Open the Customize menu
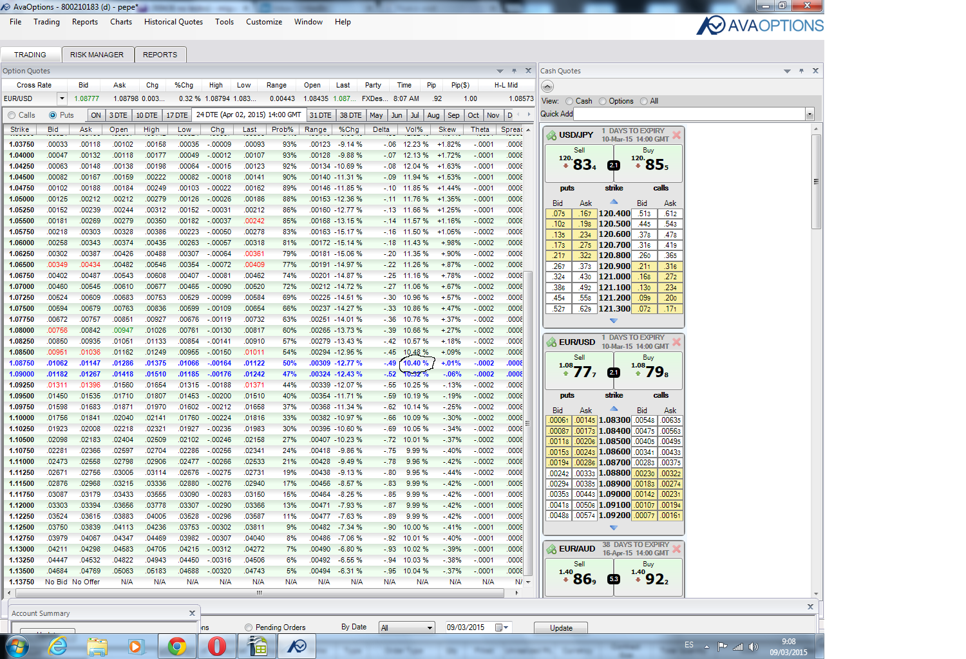This screenshot has width=966, height=659. click(x=264, y=22)
